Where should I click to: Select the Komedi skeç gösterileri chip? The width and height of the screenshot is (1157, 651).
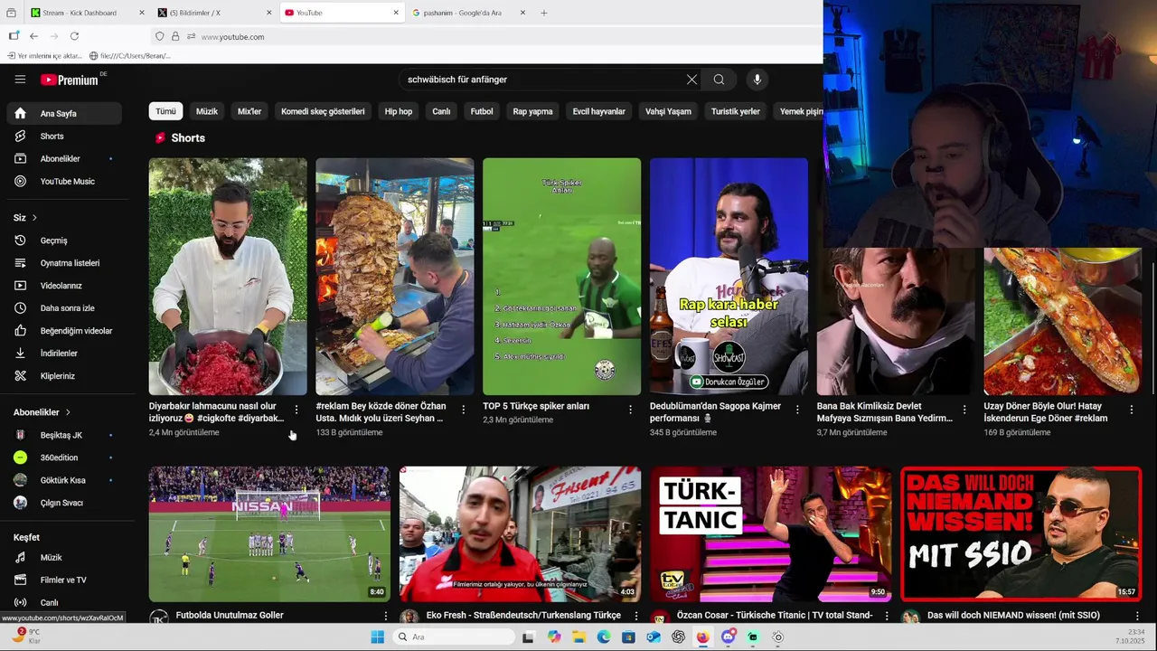coord(323,111)
